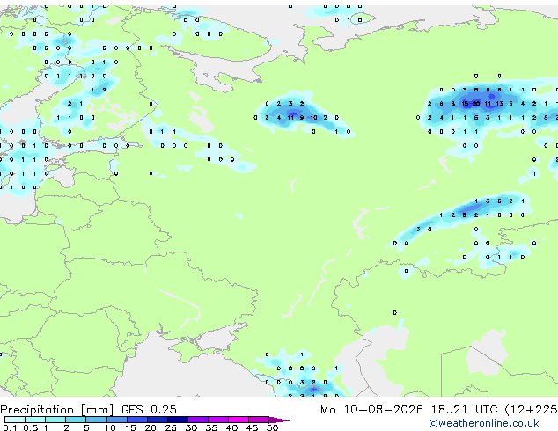This screenshot has height=431, width=558.
Task: Click the '20' precipitation value on the map
Action: 476,104
